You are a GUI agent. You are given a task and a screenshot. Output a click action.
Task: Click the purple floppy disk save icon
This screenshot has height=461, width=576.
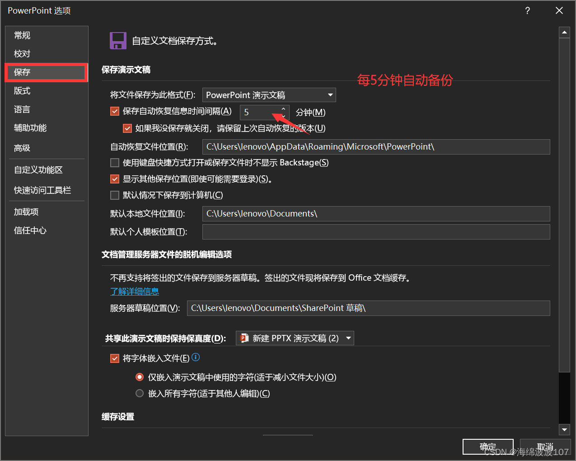118,41
